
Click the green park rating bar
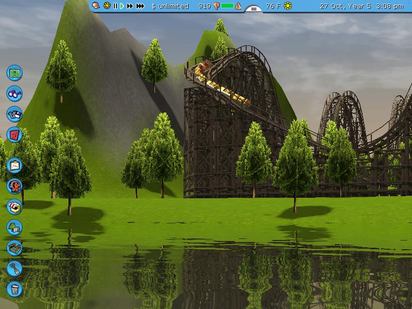coord(227,6)
